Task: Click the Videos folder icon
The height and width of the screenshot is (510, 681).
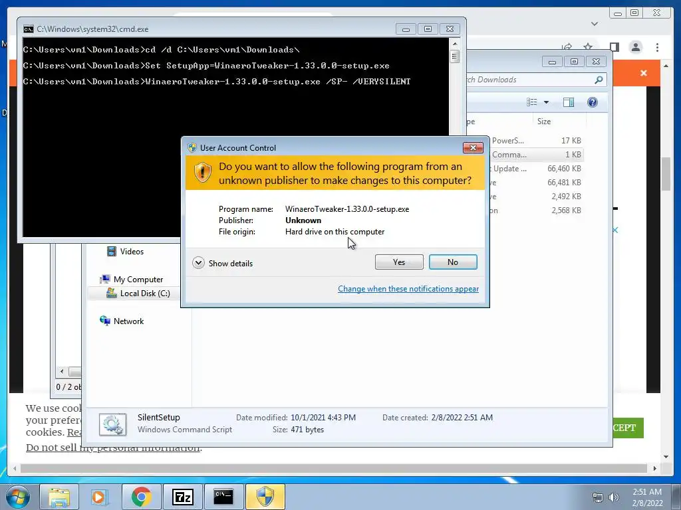Action: [x=112, y=252]
